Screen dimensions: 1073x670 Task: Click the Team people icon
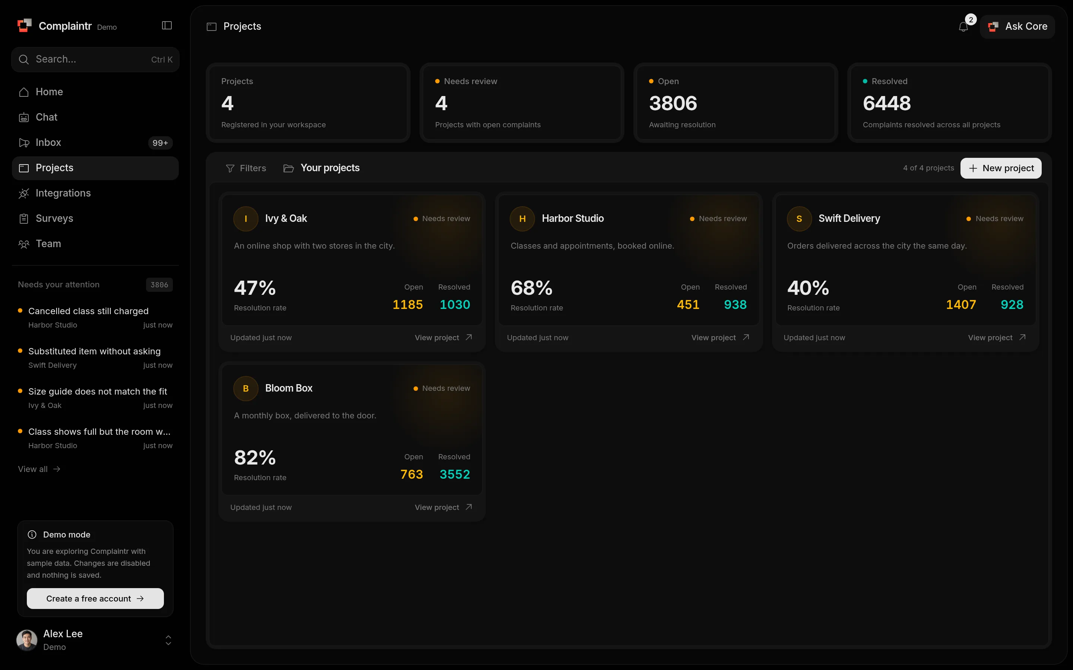[24, 244]
